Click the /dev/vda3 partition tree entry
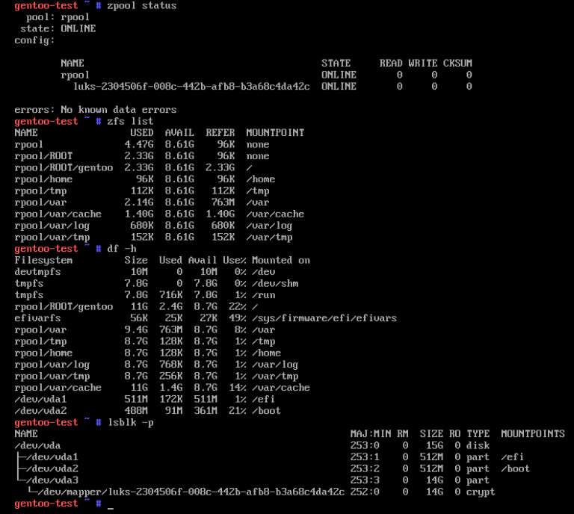The width and height of the screenshot is (574, 514). point(52,480)
